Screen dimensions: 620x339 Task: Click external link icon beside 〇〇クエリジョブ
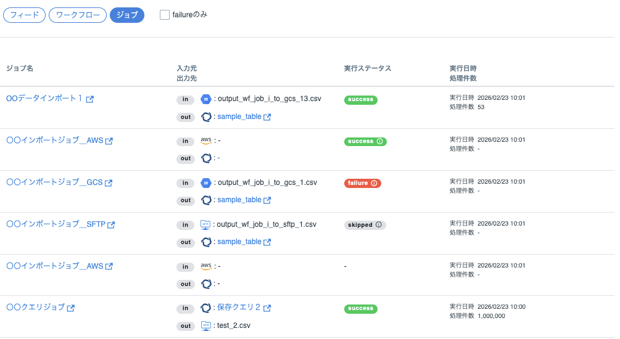tap(71, 308)
